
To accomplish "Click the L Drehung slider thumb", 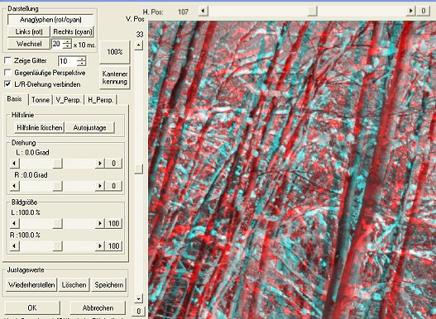I will coord(58,163).
